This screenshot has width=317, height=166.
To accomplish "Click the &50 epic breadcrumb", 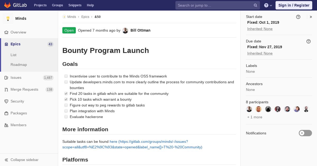I will point(97,17).
